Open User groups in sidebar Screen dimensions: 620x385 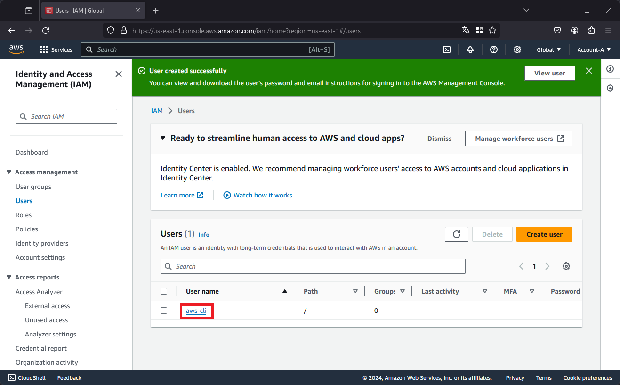33,187
